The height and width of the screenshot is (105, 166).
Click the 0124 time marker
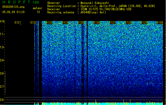(65, 23)
